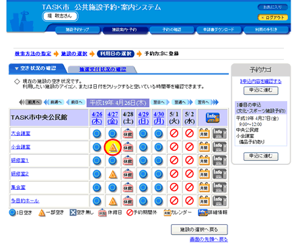The height and width of the screenshot is (247, 296).
Task: Open monthly calendar icon for 多目的ホール
Action: (x=205, y=201)
